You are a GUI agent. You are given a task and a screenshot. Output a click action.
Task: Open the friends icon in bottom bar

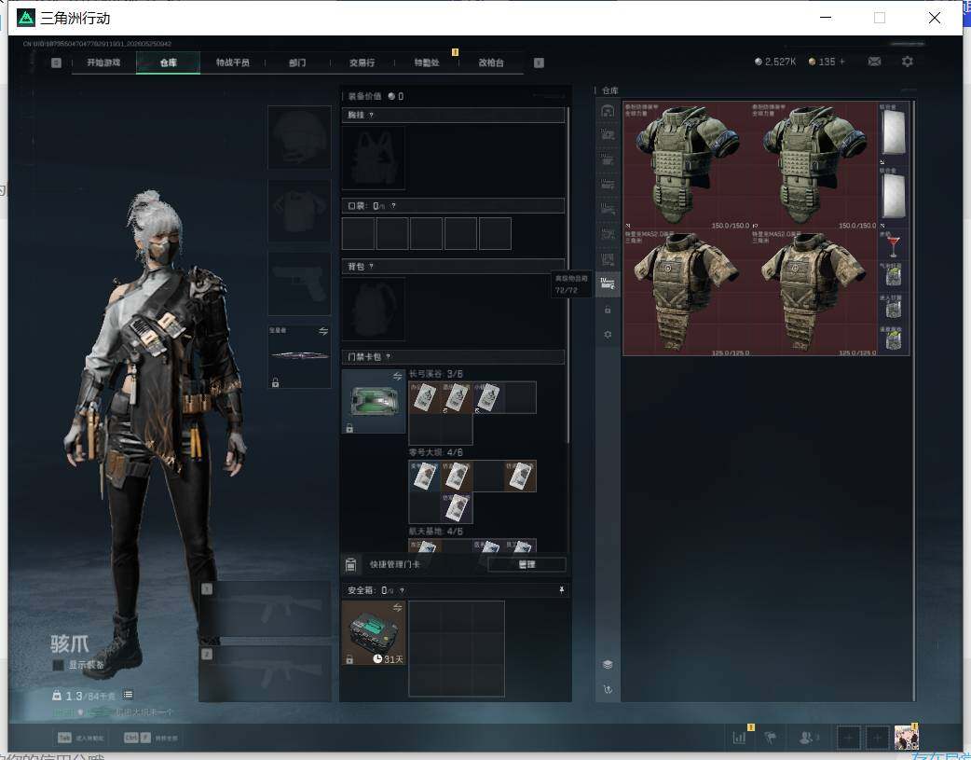tap(806, 738)
